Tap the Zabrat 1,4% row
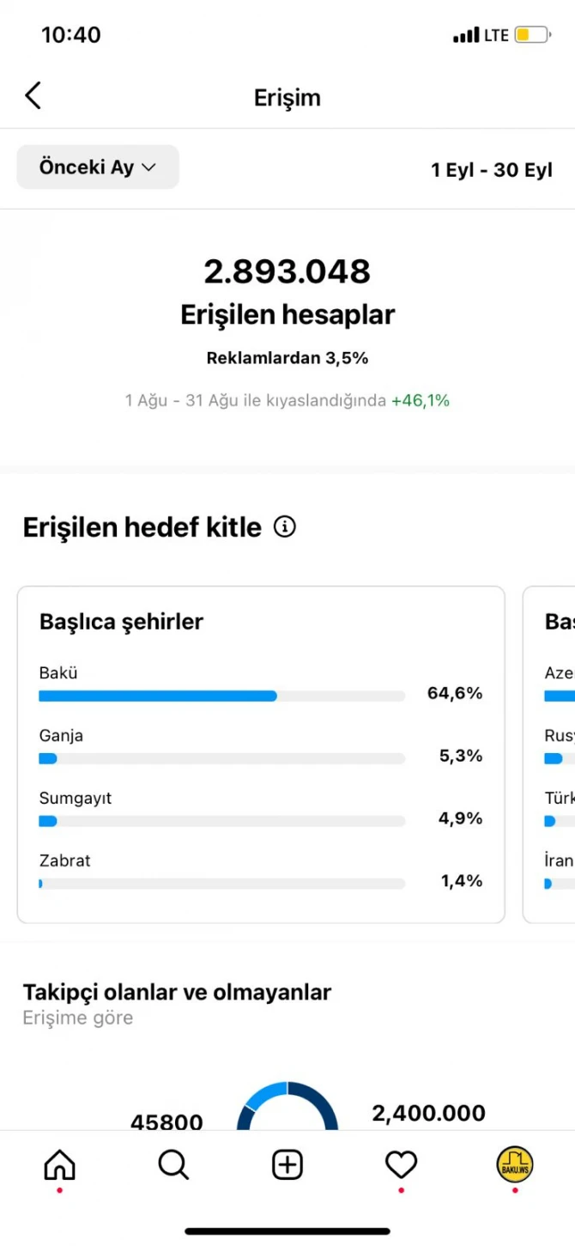The image size is (575, 1246). tap(261, 871)
